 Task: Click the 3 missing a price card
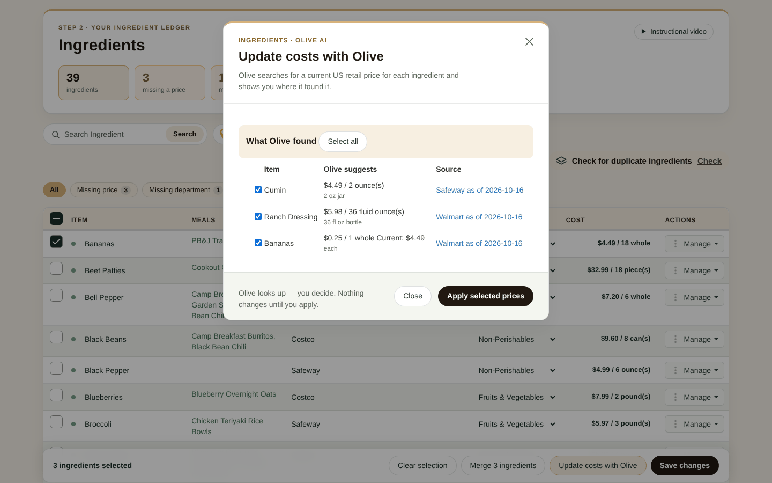pyautogui.click(x=170, y=83)
